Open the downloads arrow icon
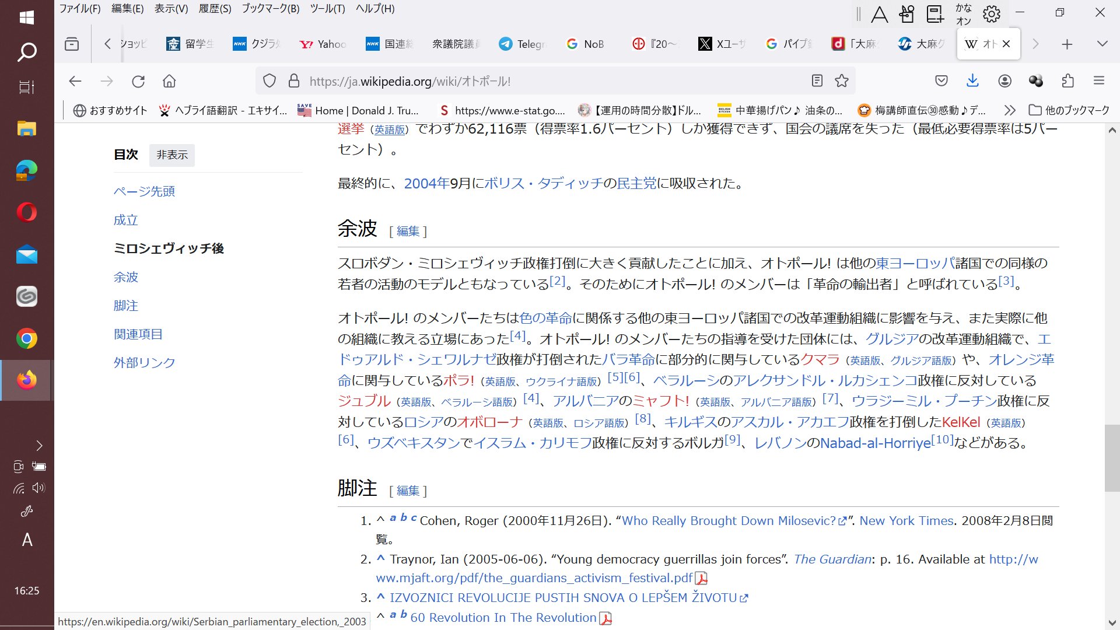1120x630 pixels. (x=972, y=81)
